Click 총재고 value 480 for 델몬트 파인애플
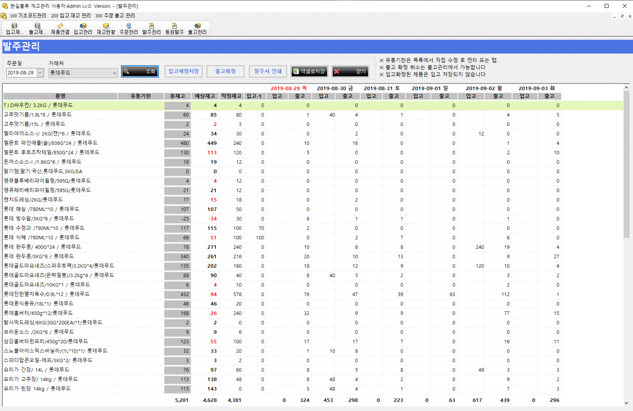The width and height of the screenshot is (633, 411). pyautogui.click(x=178, y=143)
